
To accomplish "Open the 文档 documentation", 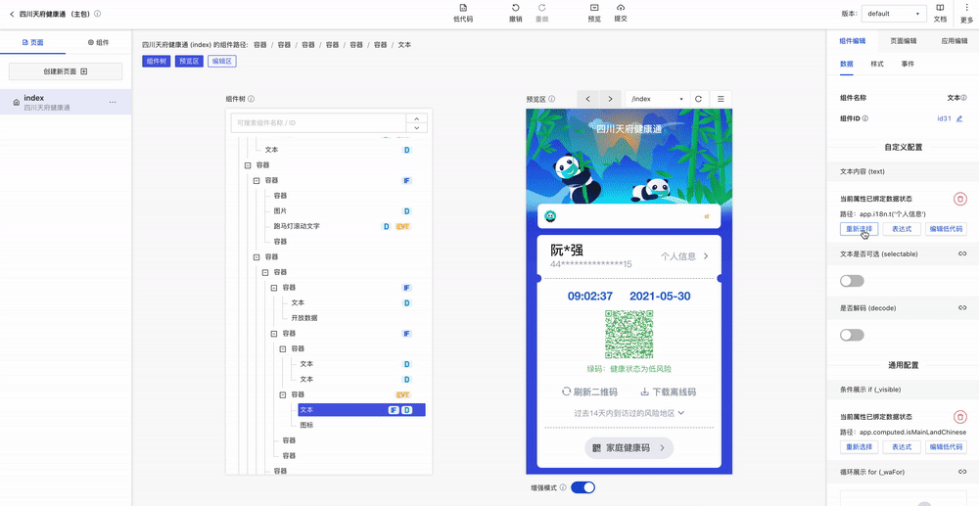I will coord(940,13).
